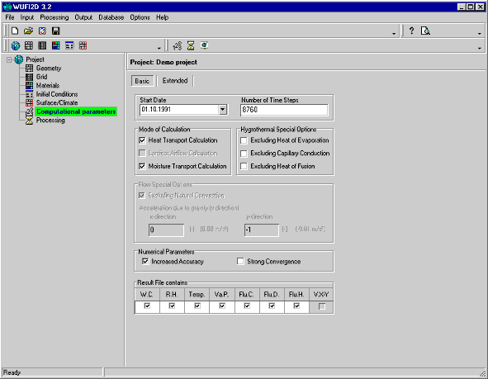This screenshot has height=379, width=488.
Task: Open Geometry via toolbar icon
Action: (29, 45)
